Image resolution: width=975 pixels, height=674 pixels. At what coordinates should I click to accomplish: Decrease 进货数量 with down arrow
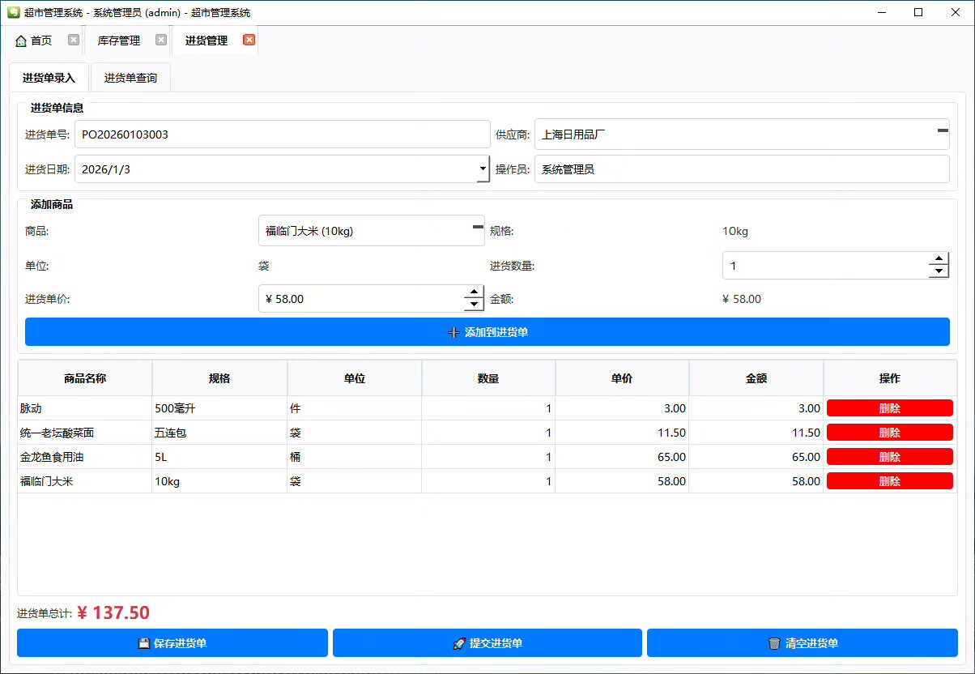tap(939, 271)
